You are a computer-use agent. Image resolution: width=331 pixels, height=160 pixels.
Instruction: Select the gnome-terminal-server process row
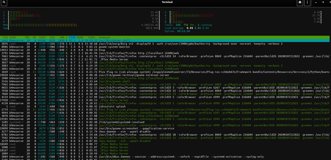[x=165, y=75]
